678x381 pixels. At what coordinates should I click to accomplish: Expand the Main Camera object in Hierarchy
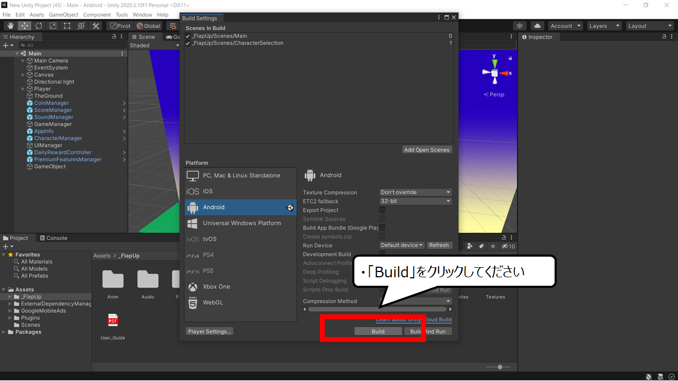click(x=23, y=61)
